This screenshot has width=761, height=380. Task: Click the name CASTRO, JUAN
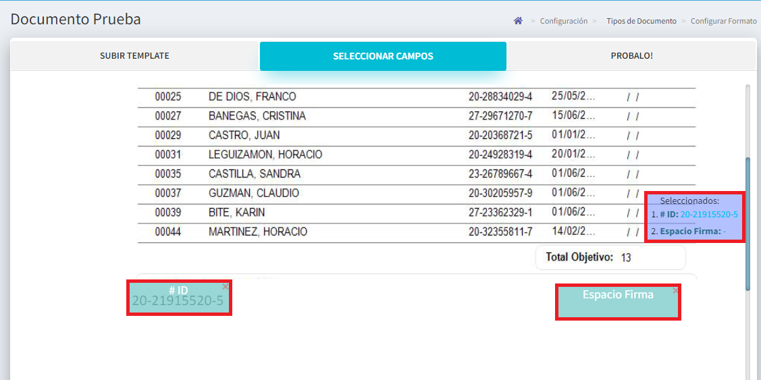(x=244, y=136)
